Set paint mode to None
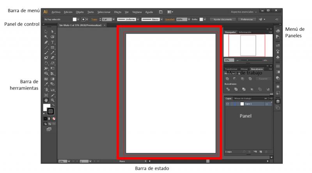 tap(53, 118)
